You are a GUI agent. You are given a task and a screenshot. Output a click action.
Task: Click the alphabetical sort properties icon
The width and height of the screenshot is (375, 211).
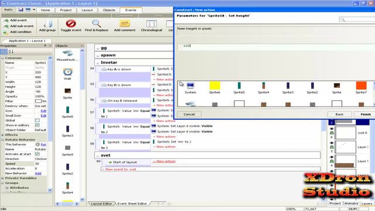point(11,52)
